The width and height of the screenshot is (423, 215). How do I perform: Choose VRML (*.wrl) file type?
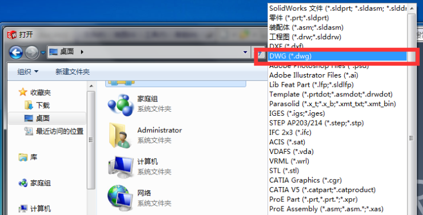click(338, 161)
